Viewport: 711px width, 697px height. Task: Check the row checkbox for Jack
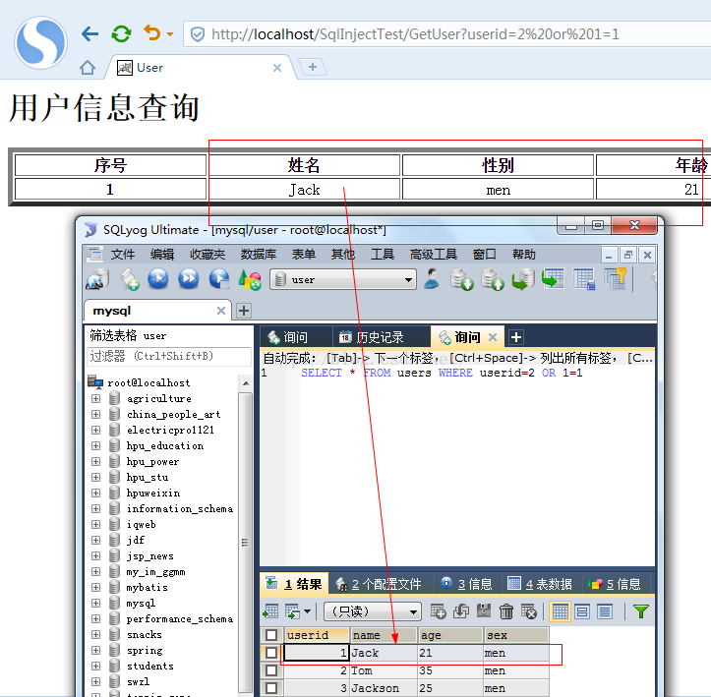click(271, 653)
